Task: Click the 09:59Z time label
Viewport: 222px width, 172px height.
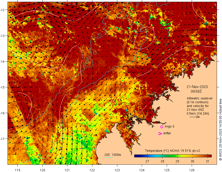Action: 196,91
